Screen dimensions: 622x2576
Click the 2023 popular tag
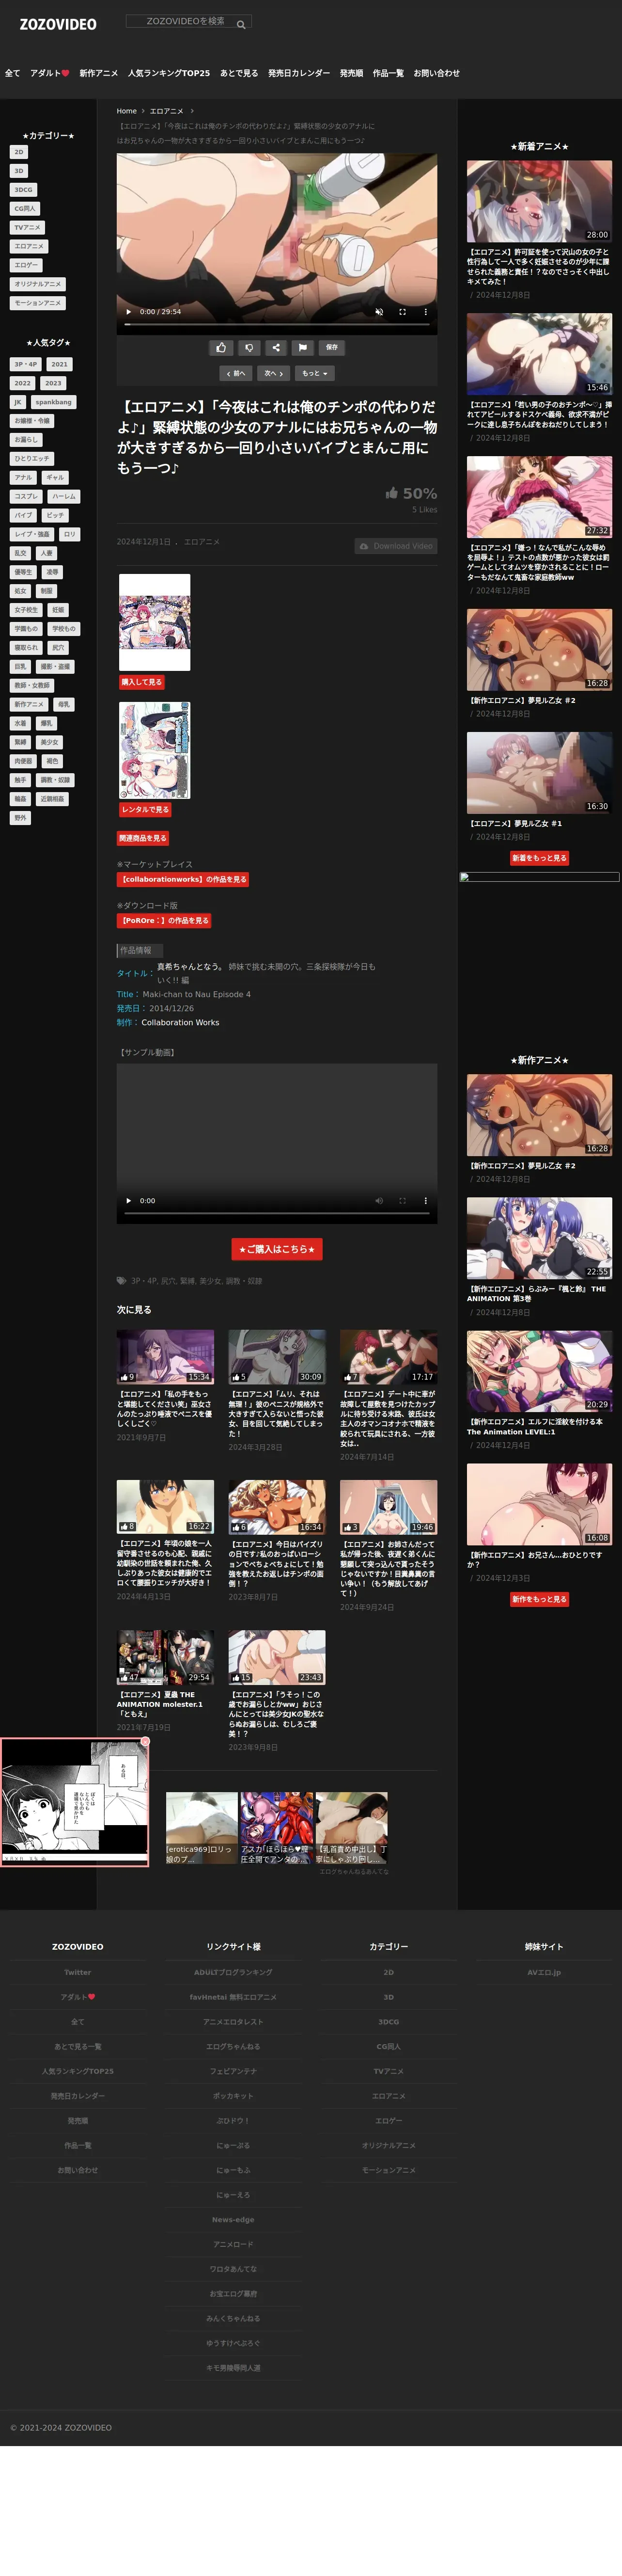point(54,383)
